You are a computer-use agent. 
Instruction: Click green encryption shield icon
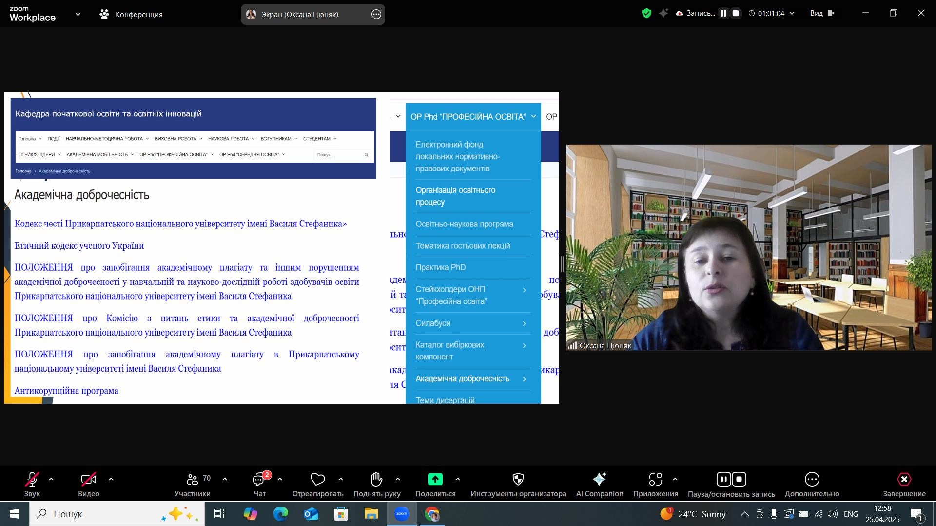pos(647,14)
